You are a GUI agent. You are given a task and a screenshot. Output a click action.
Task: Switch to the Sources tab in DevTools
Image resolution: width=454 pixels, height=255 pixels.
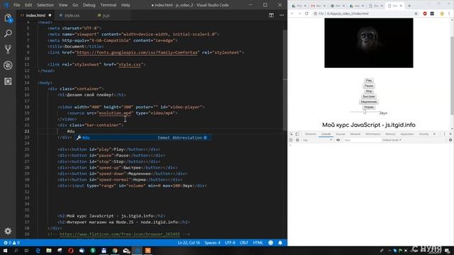pyautogui.click(x=340, y=134)
